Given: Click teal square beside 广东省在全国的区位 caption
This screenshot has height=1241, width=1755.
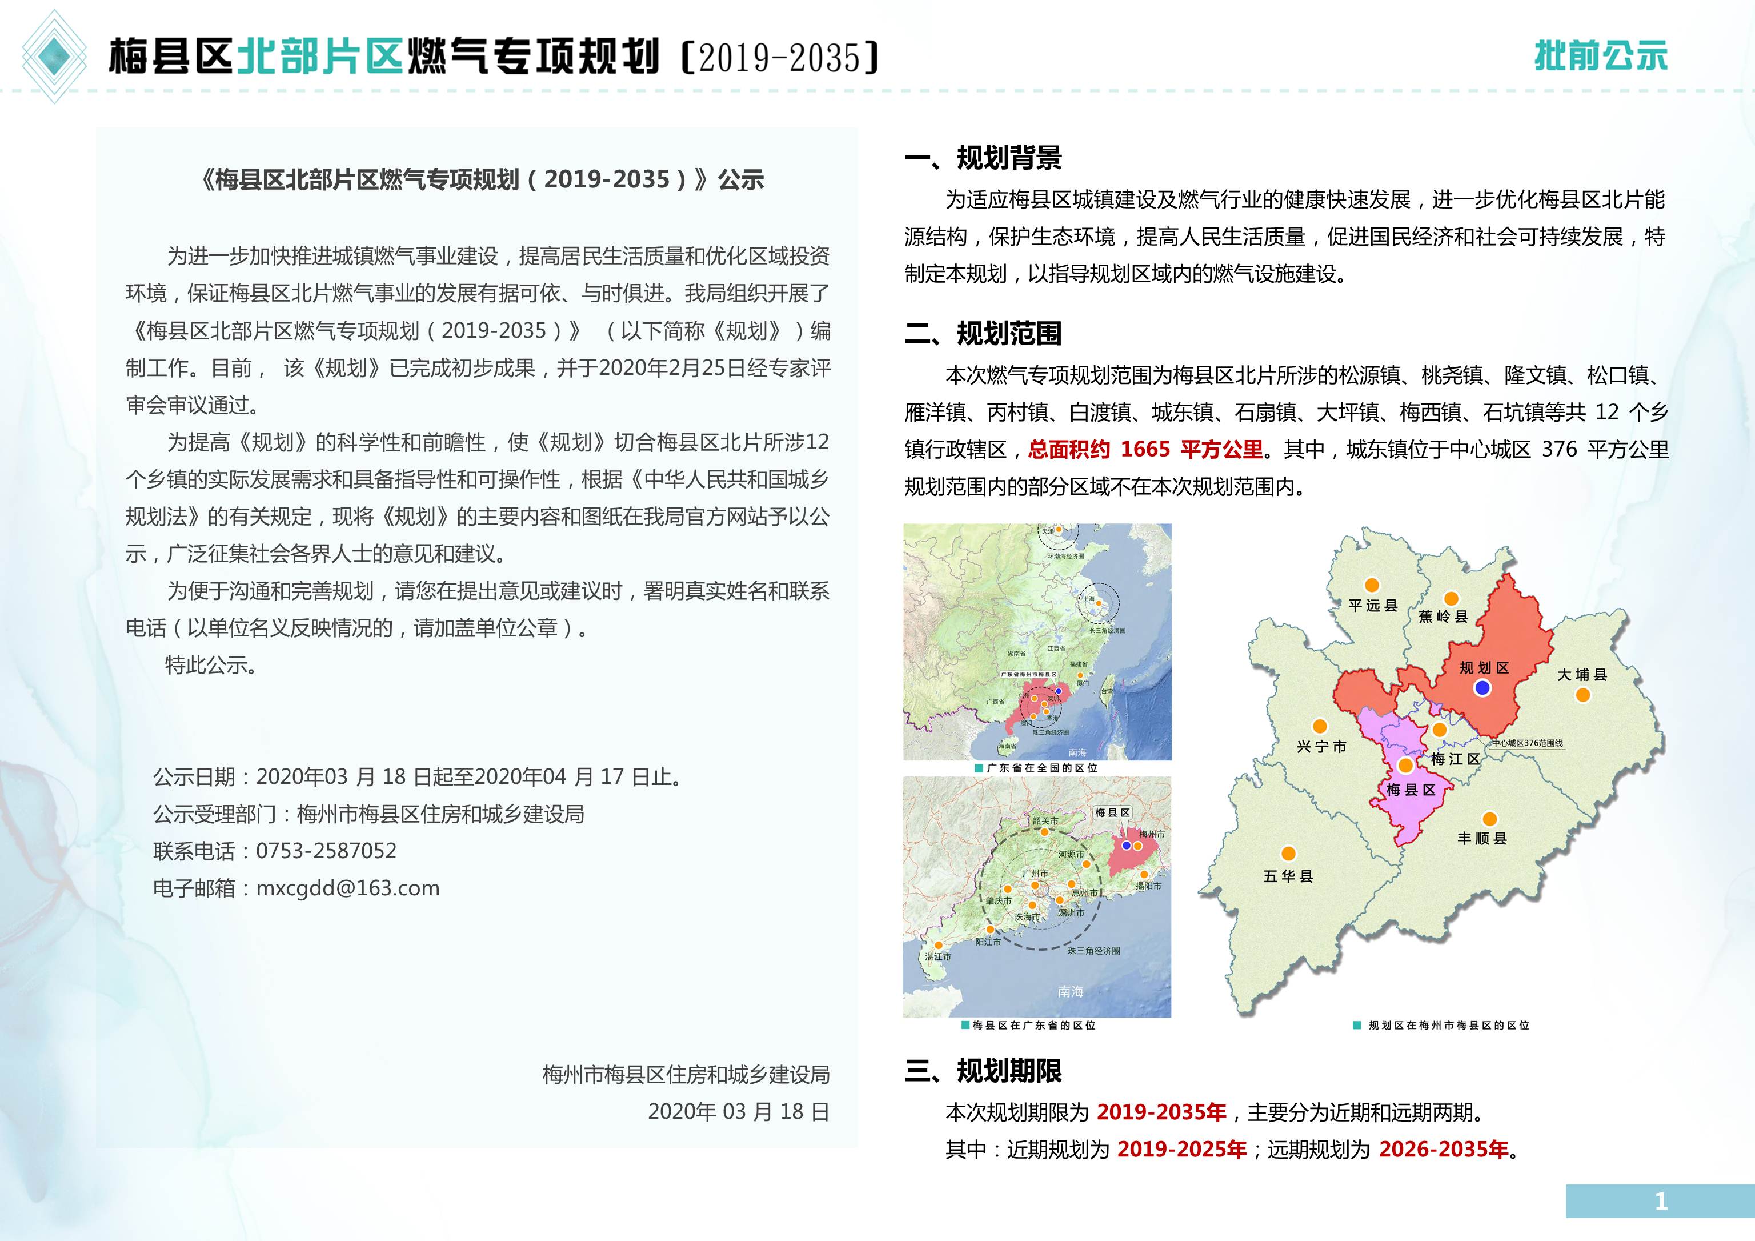Looking at the screenshot, I should pyautogui.click(x=979, y=768).
